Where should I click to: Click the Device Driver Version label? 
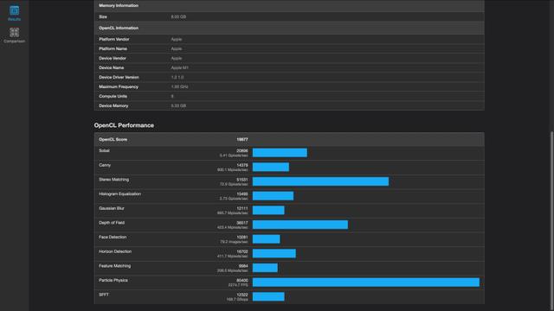coord(119,77)
